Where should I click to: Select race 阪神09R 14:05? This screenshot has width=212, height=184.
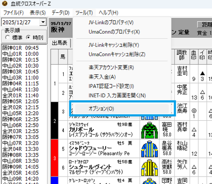point(20,167)
